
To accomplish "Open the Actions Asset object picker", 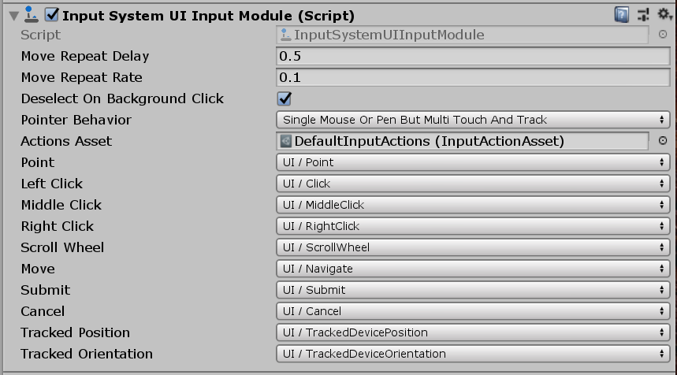I will [x=663, y=141].
